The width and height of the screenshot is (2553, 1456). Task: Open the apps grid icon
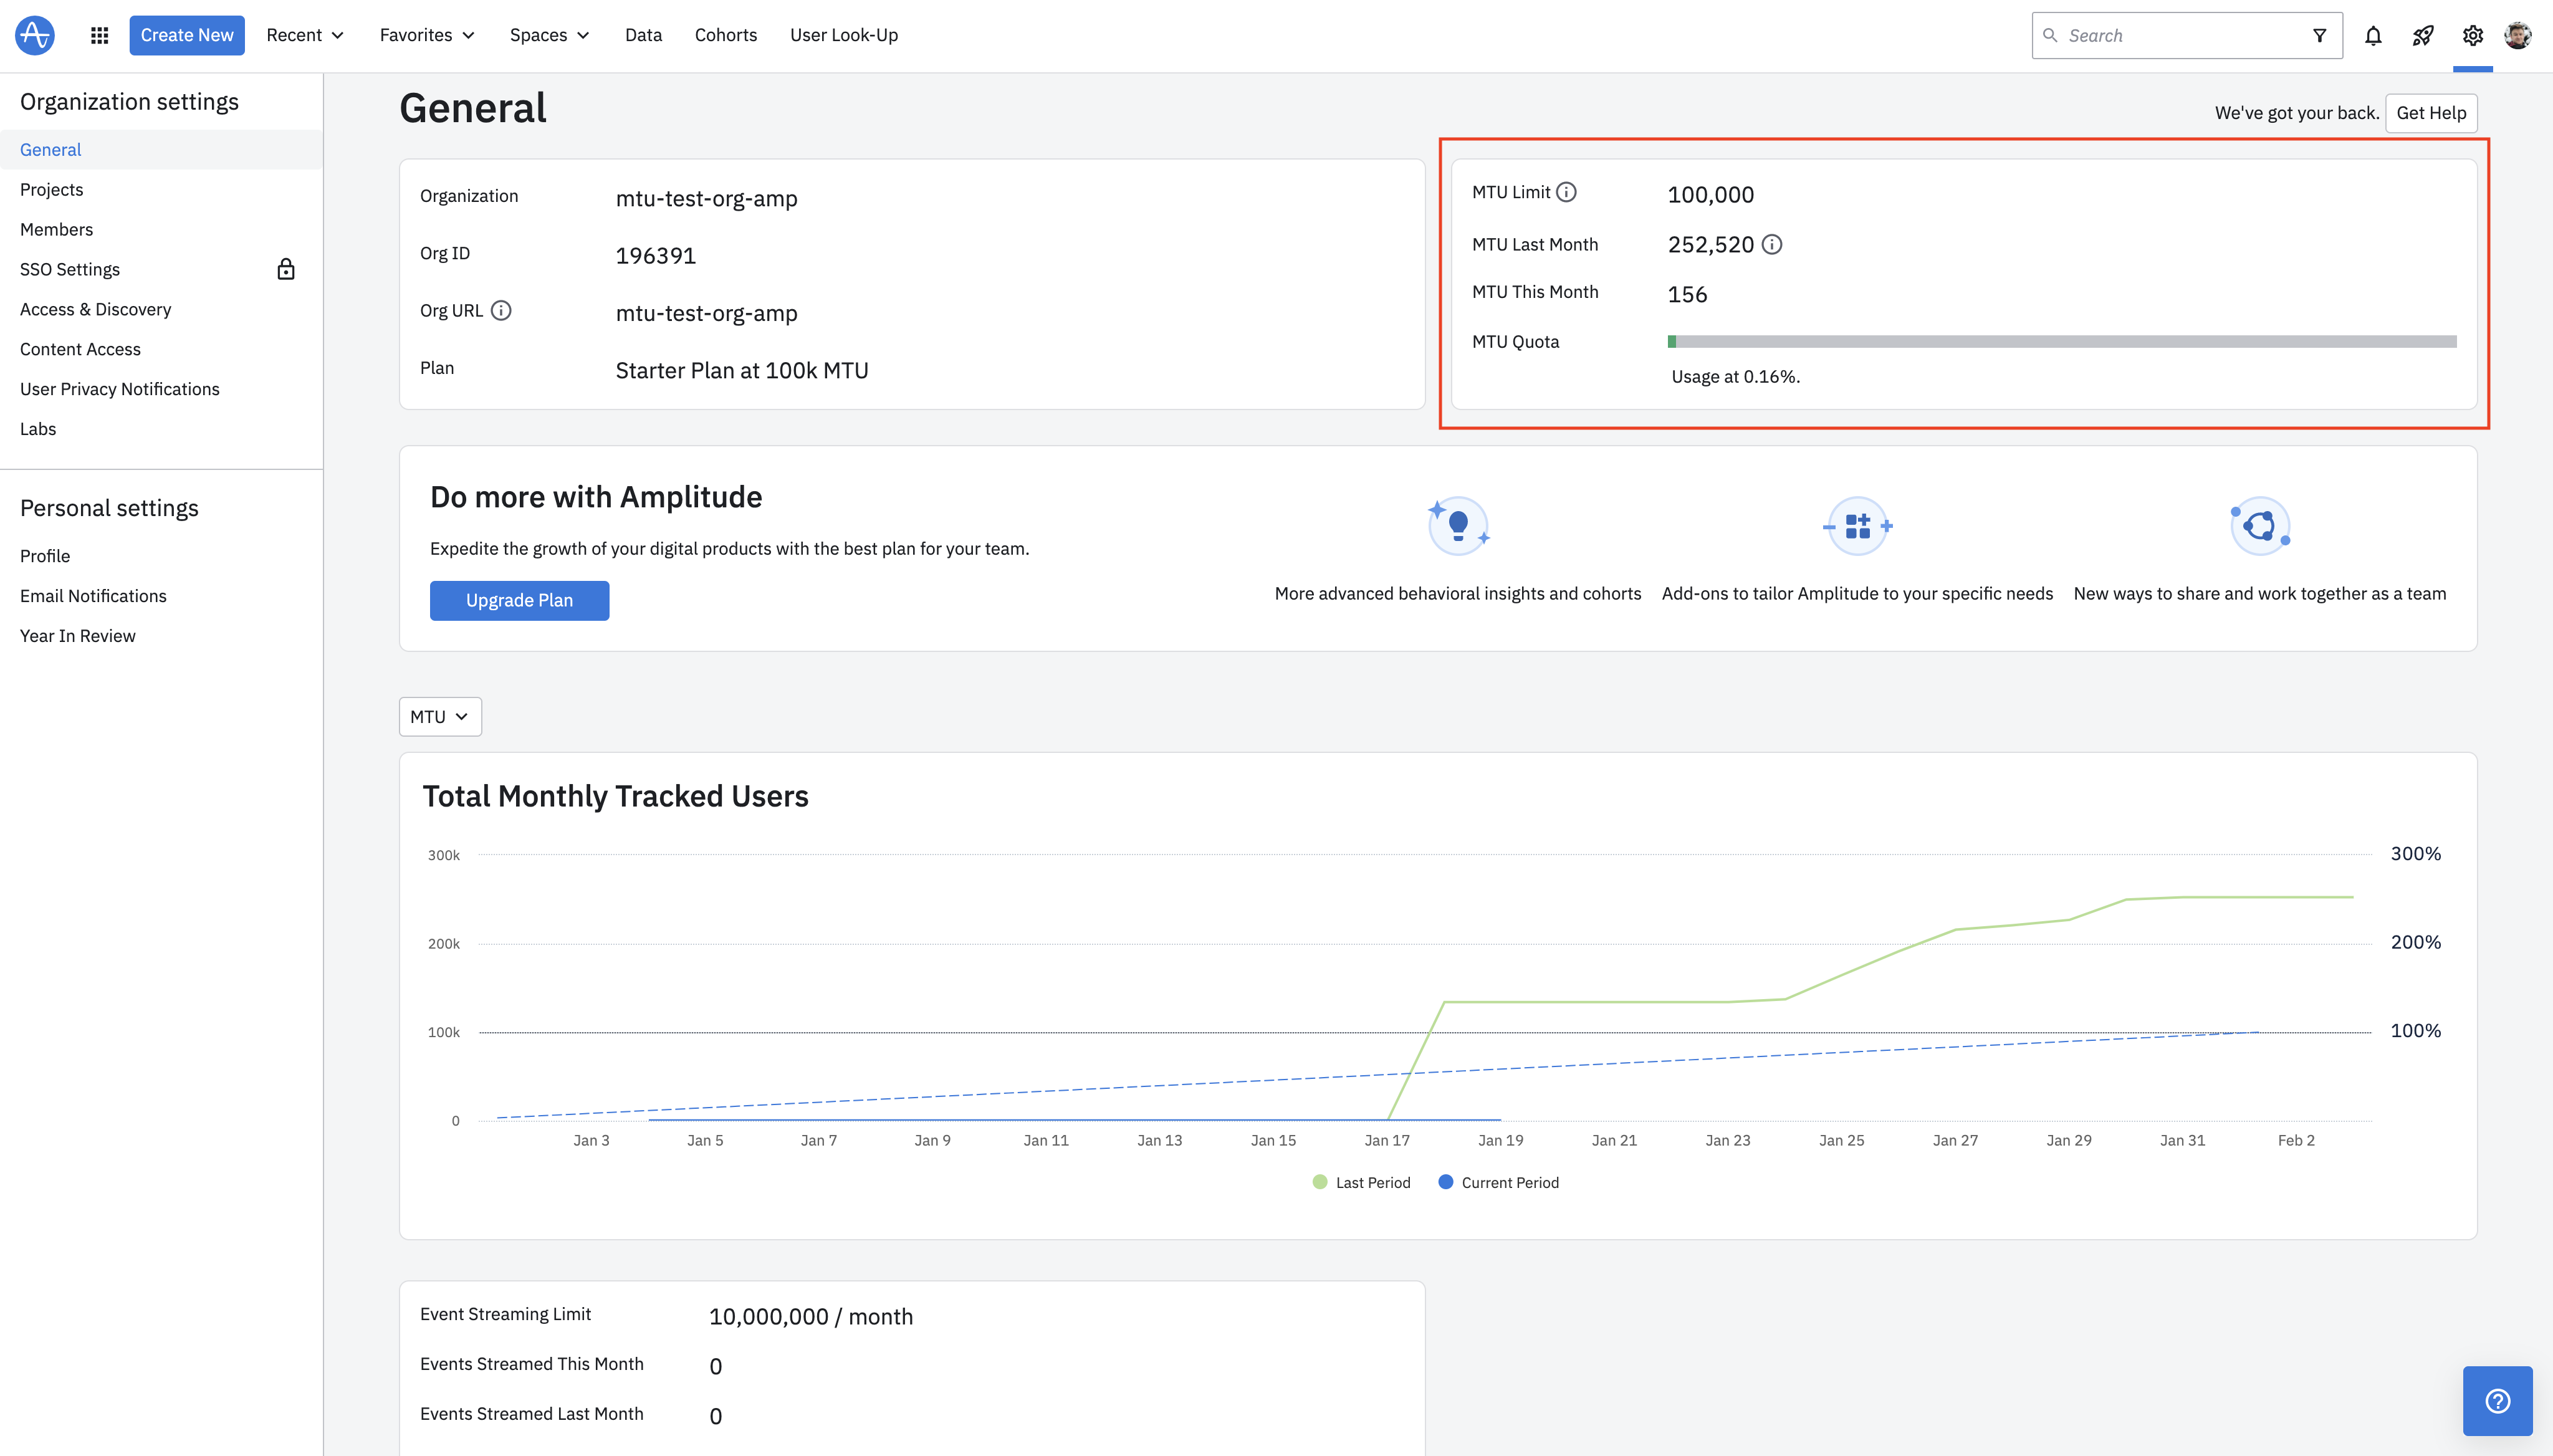[99, 35]
